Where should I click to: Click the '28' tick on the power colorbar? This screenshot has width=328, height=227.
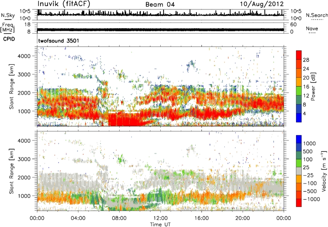pyautogui.click(x=306, y=60)
